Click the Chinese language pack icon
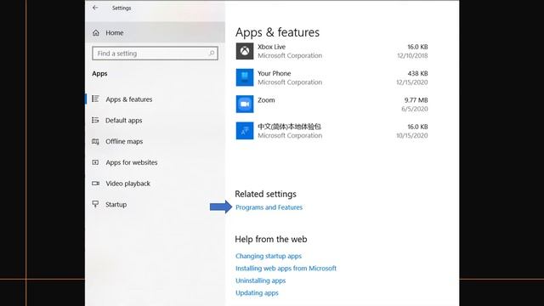The width and height of the screenshot is (544, 306). [245, 131]
